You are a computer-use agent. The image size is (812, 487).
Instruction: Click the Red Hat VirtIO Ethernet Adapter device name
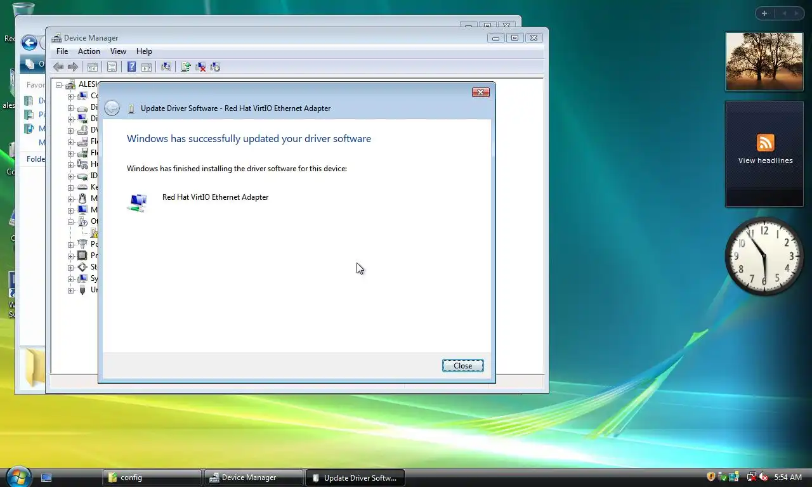pyautogui.click(x=215, y=197)
